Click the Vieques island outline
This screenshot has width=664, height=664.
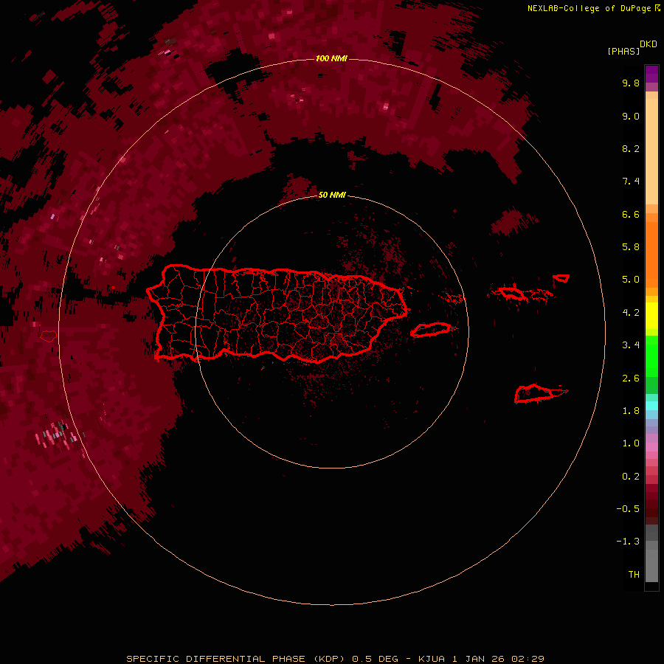(431, 330)
